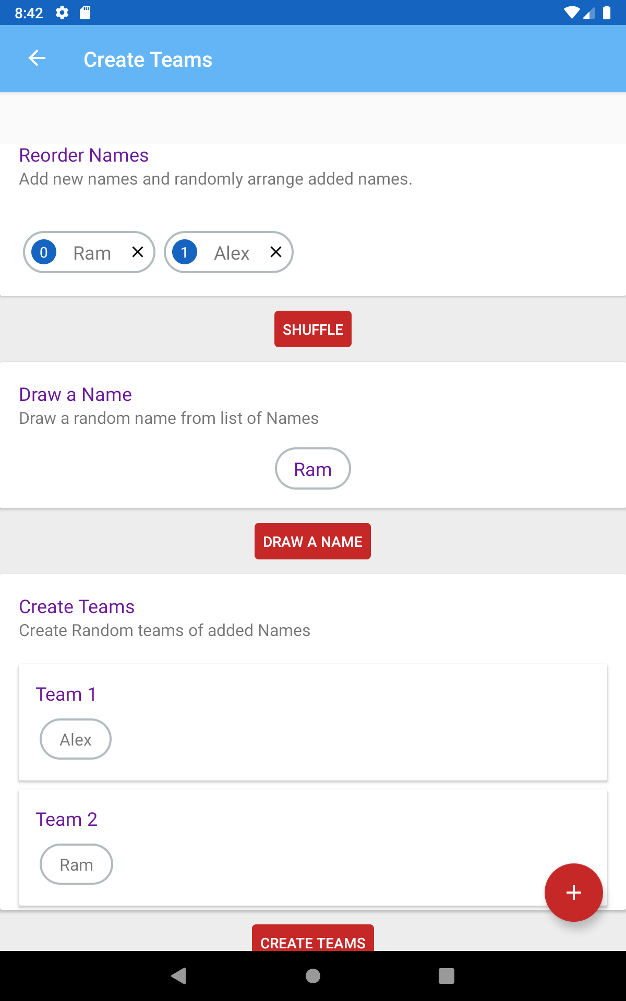Tap the Android home navigation button
The height and width of the screenshot is (1001, 626).
[x=313, y=976]
